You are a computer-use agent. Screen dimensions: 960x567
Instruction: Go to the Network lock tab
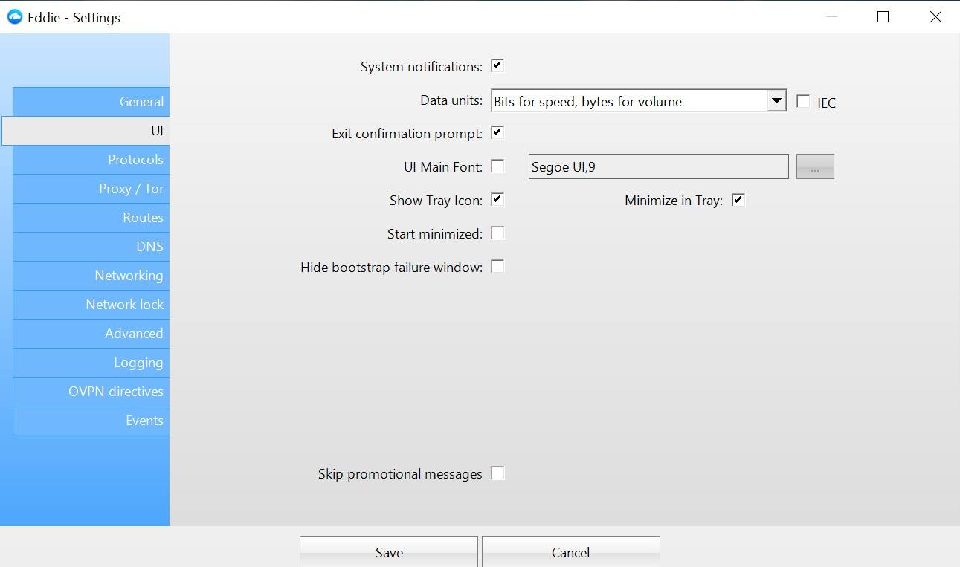point(91,305)
